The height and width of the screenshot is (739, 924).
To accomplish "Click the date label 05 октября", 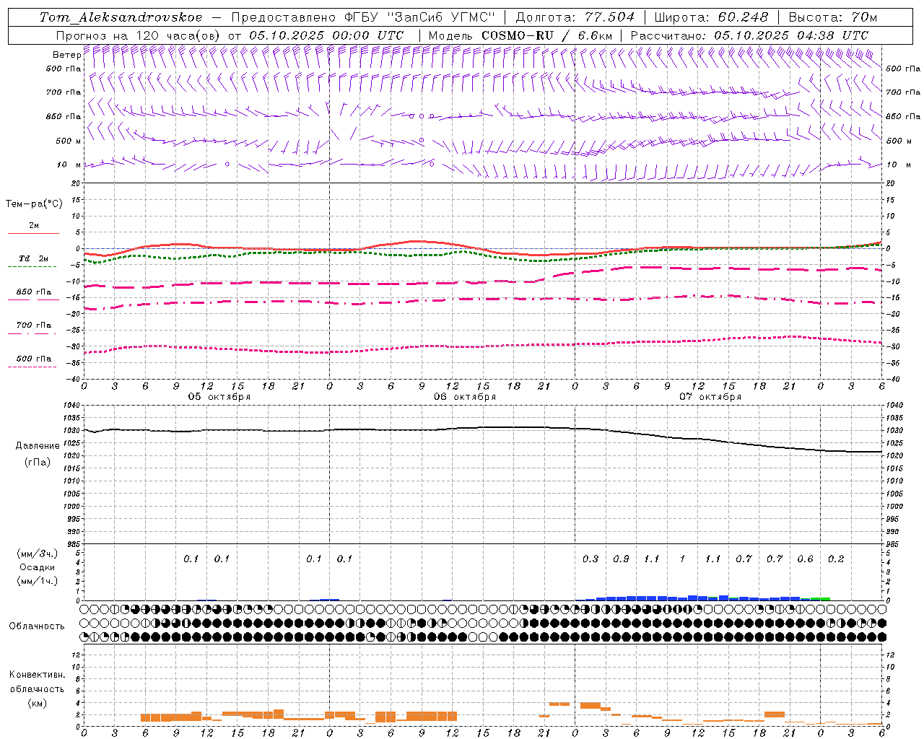I will coord(219,397).
